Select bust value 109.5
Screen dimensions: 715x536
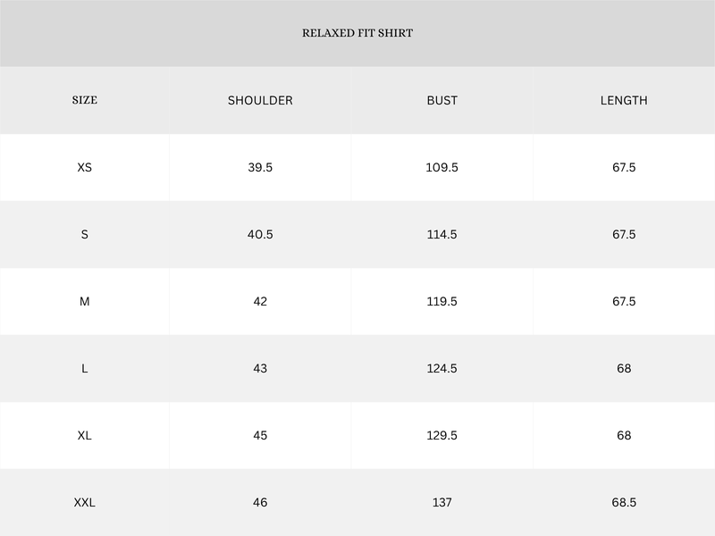pyautogui.click(x=442, y=167)
